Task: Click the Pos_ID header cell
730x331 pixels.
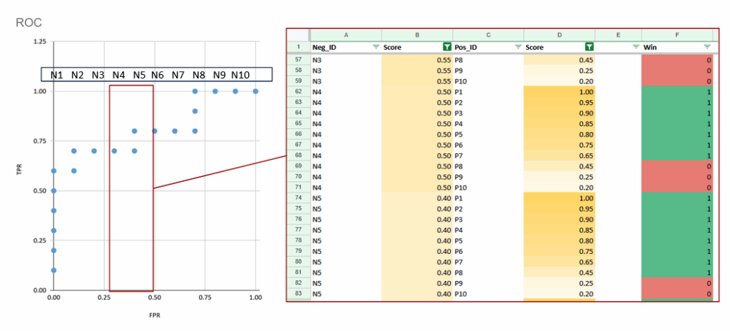Action: (x=488, y=46)
